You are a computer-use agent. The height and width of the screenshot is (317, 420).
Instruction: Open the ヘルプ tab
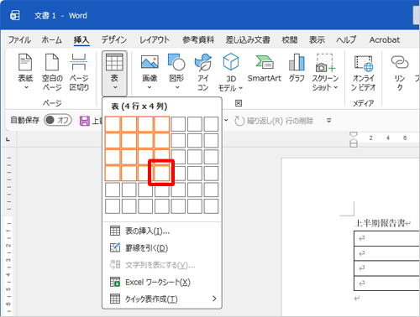click(346, 40)
